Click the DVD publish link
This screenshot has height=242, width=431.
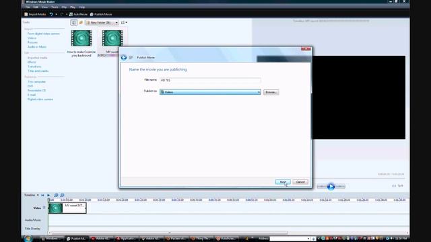[30, 86]
